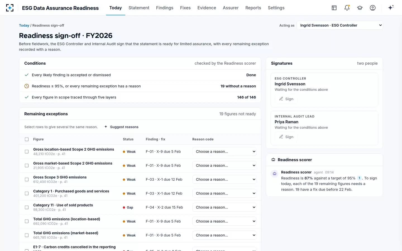The height and width of the screenshot is (251, 402).
Task: Open the graduation cap learning icon
Action: 360,8
